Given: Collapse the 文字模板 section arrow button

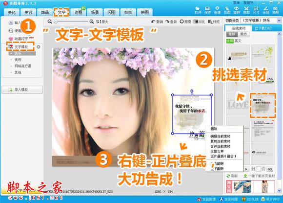Looking at the screenshot, I should pos(38,47).
